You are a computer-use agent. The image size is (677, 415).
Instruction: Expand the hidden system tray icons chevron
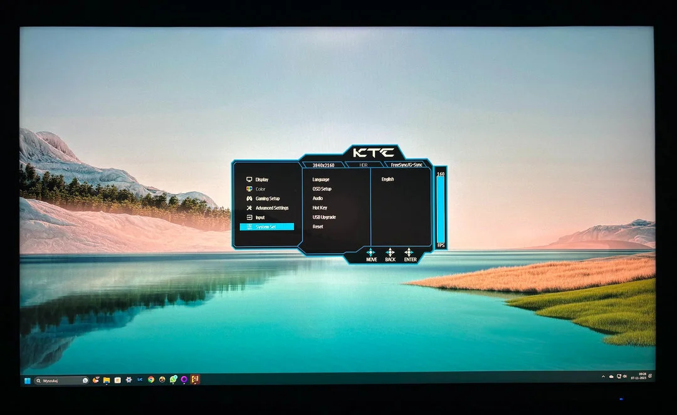click(603, 377)
